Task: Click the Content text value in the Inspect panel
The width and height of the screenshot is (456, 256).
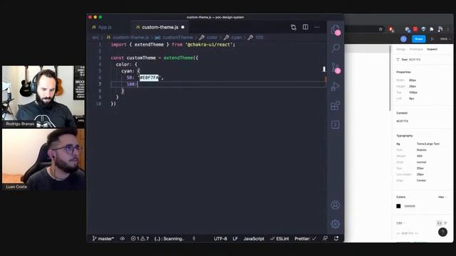Action: pyautogui.click(x=402, y=121)
